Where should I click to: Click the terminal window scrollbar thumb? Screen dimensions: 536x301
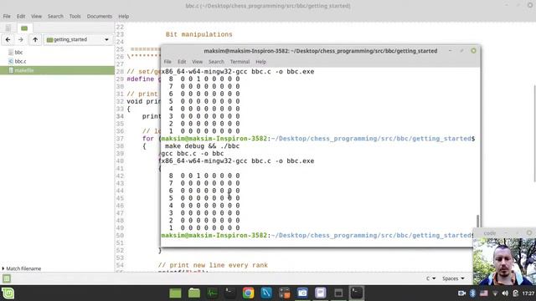(x=477, y=221)
